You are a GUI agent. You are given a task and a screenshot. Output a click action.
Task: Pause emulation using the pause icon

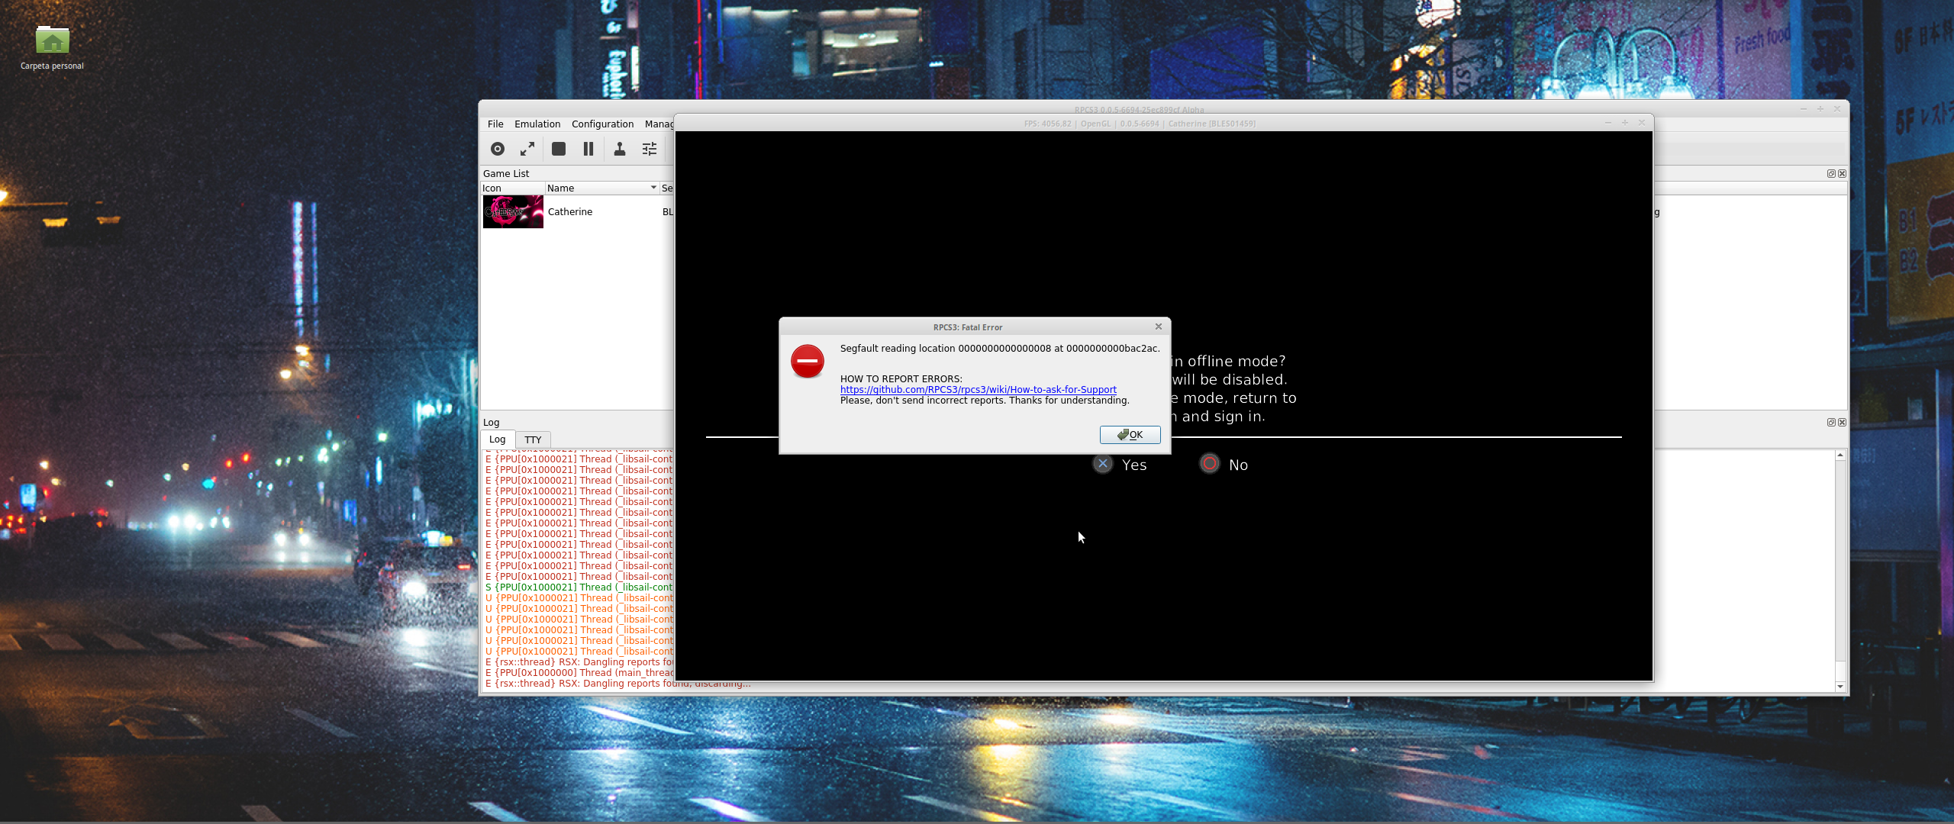point(588,149)
